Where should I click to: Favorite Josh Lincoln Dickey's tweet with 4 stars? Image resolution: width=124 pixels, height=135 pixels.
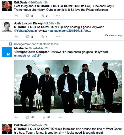tap(43, 36)
